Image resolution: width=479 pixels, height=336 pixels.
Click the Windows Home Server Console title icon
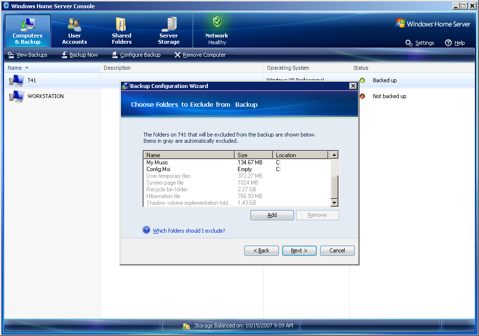[x=6, y=6]
